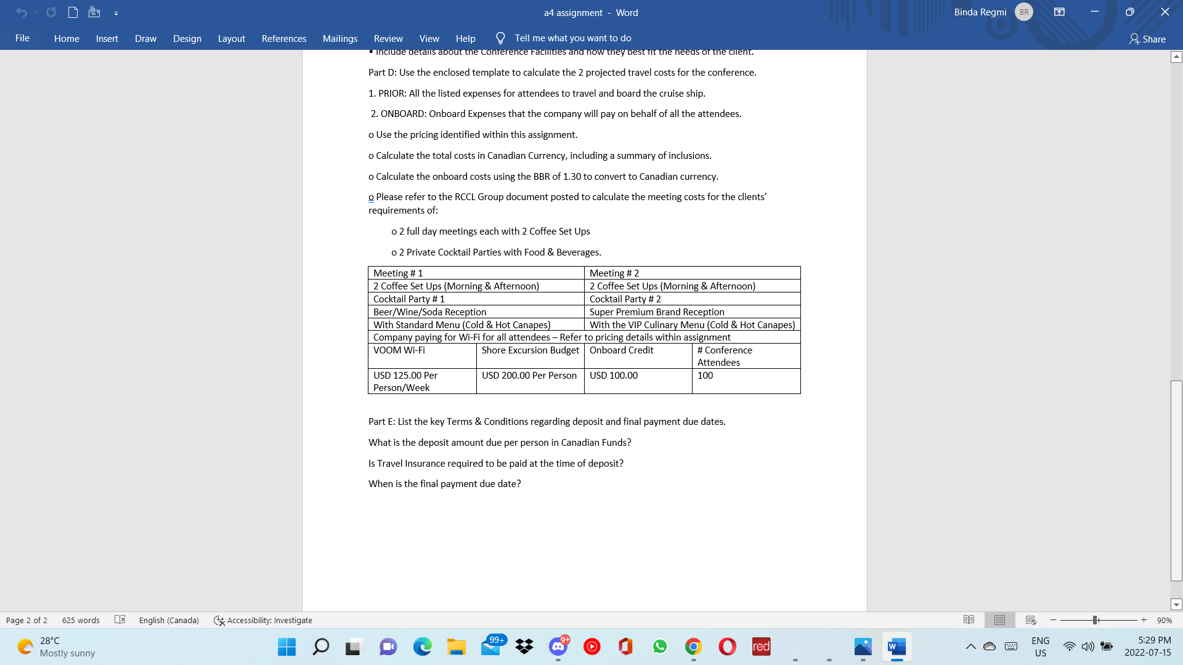Open Customize Quick Access Toolbar menu

(116, 12)
